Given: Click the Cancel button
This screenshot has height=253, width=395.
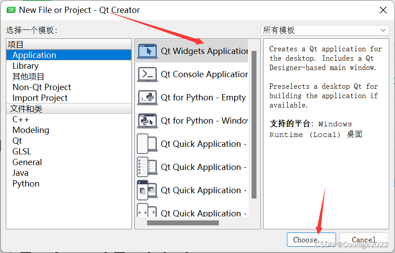Looking at the screenshot, I should point(364,240).
